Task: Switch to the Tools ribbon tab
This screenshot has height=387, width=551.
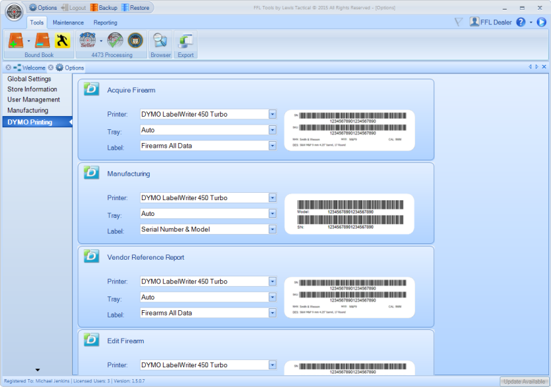Action: point(37,22)
